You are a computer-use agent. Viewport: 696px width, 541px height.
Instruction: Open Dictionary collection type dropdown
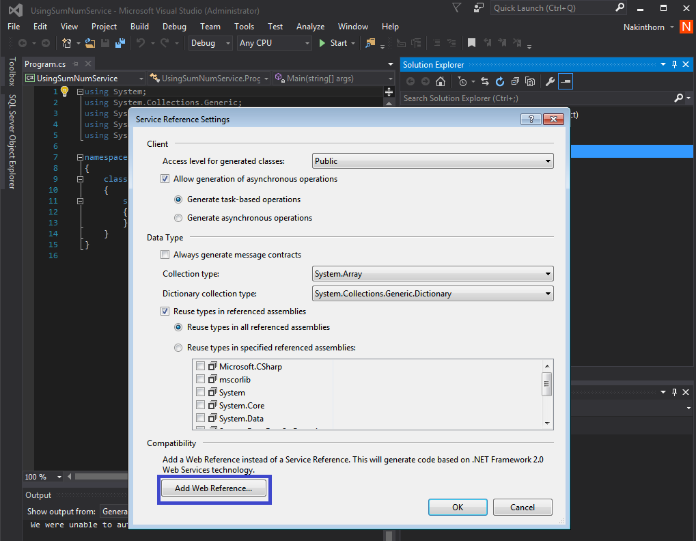[433, 293]
